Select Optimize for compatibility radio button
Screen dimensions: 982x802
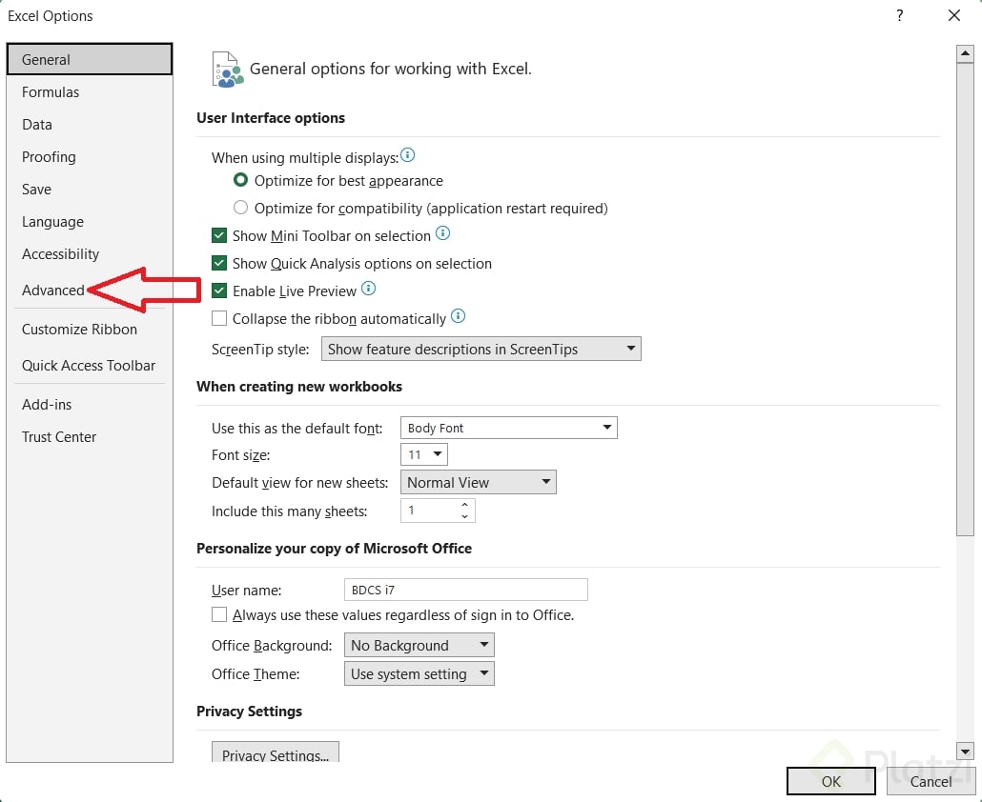tap(240, 207)
